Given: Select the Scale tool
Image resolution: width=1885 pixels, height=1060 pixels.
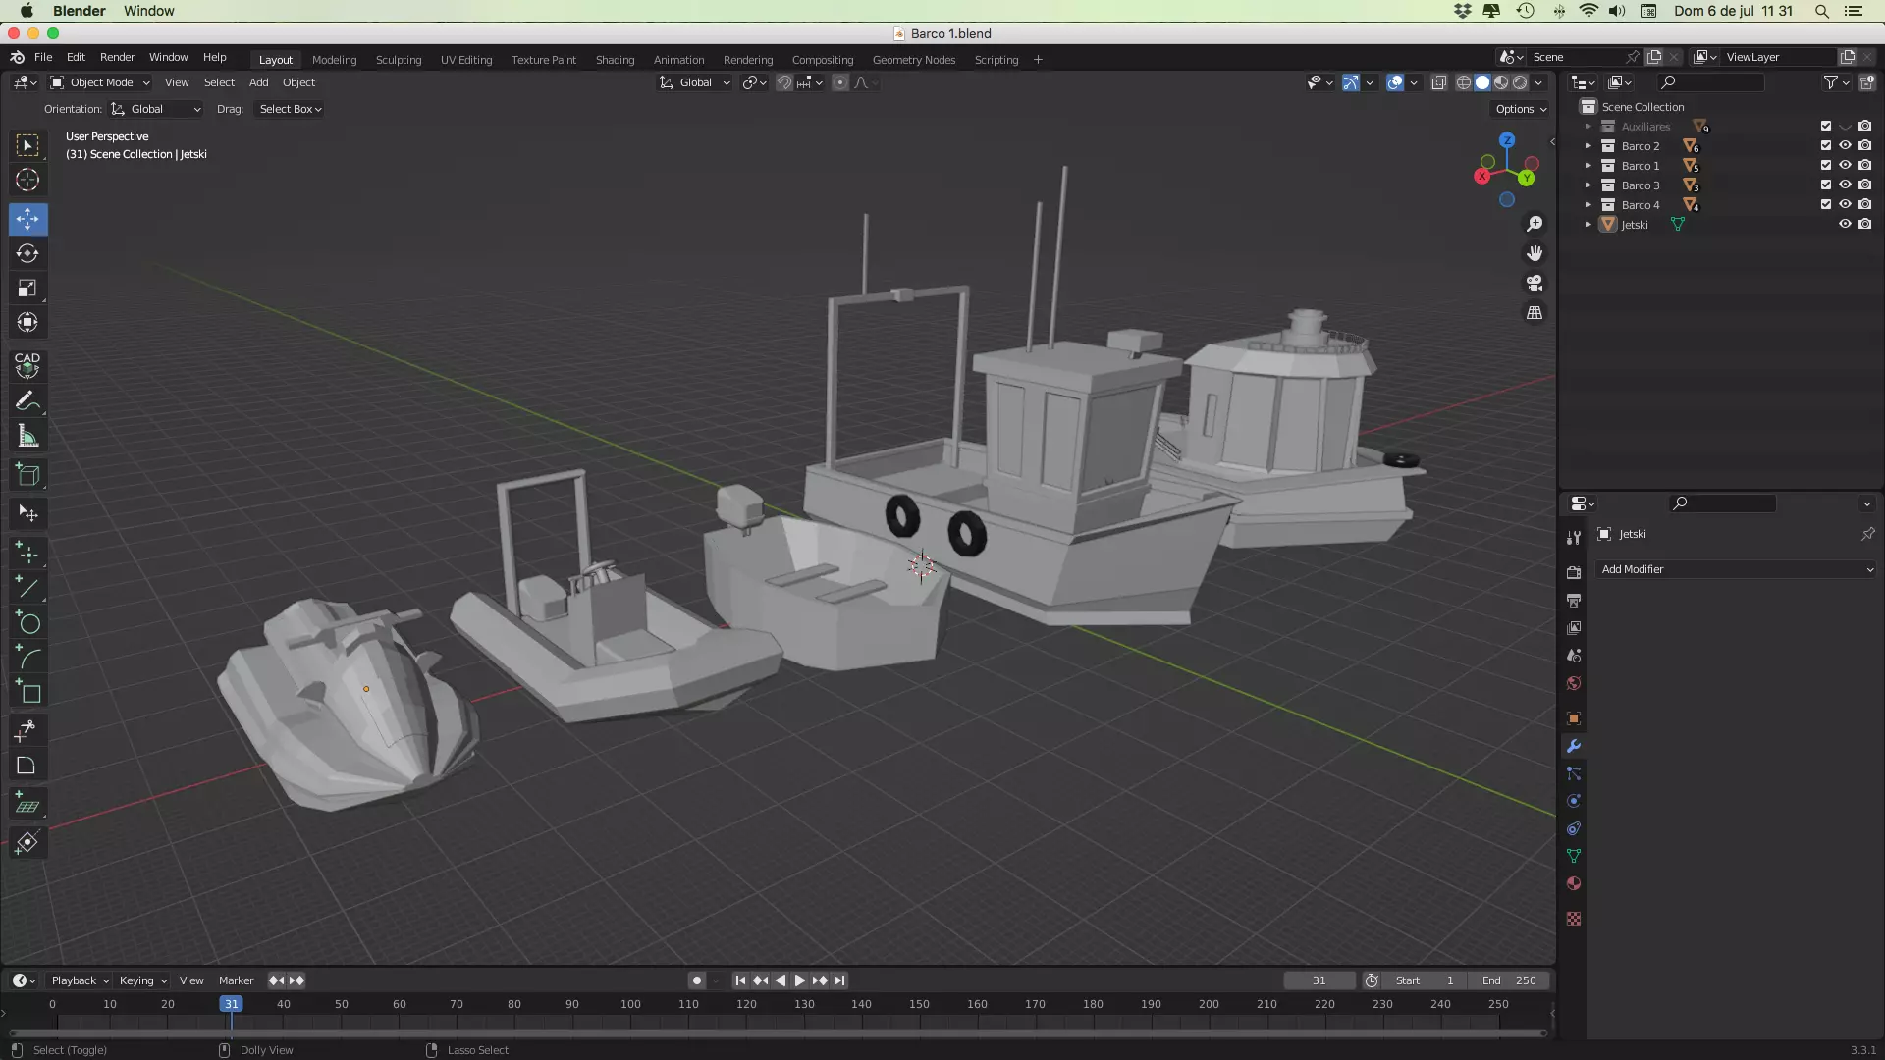Looking at the screenshot, I should pyautogui.click(x=27, y=288).
